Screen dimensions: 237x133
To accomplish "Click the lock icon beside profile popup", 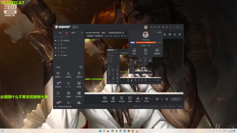I will click(x=165, y=34).
